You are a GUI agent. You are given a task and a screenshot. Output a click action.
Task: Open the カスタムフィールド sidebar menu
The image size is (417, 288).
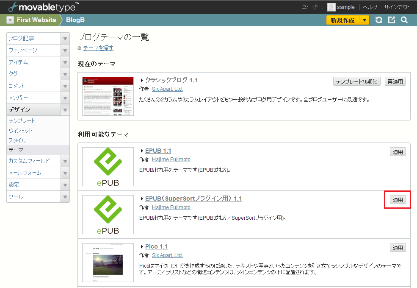34,161
